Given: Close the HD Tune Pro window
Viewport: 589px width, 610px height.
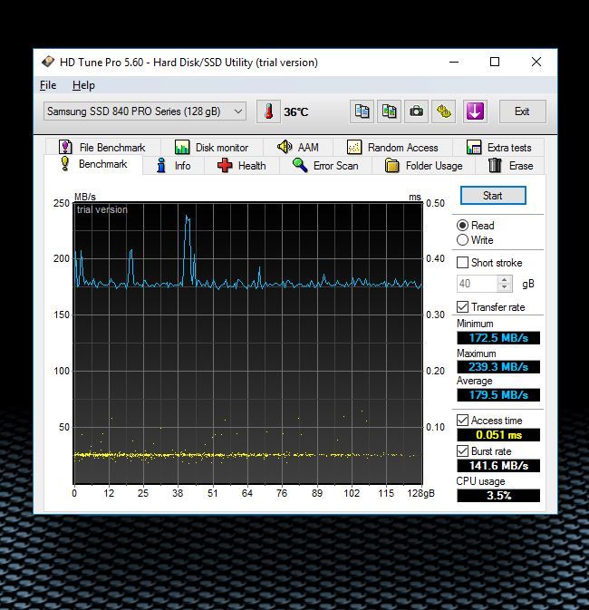Looking at the screenshot, I should tap(536, 62).
